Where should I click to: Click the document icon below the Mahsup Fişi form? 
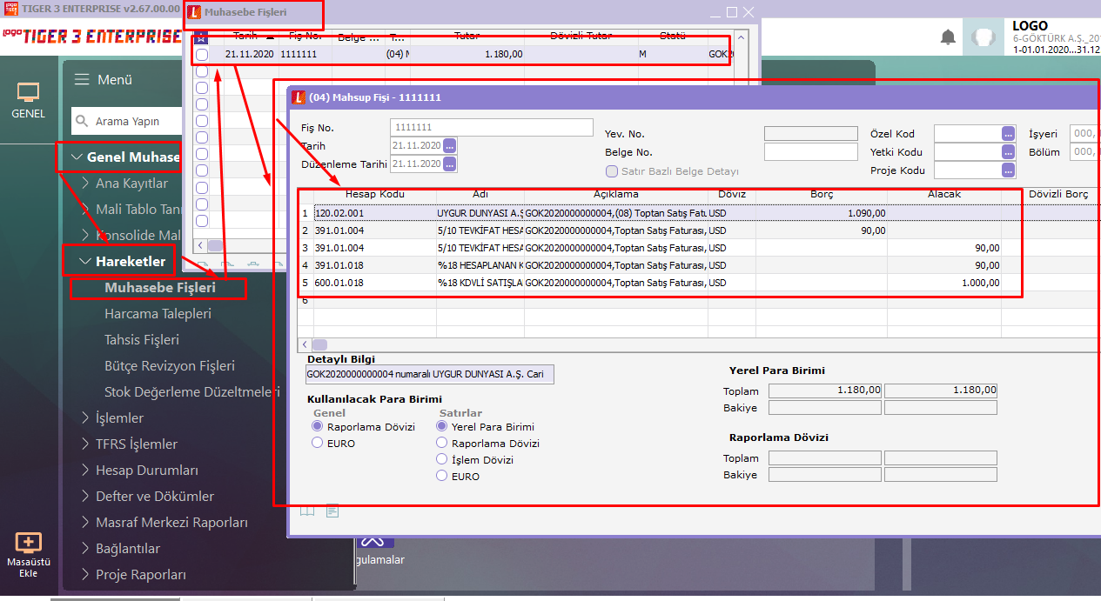point(332,511)
